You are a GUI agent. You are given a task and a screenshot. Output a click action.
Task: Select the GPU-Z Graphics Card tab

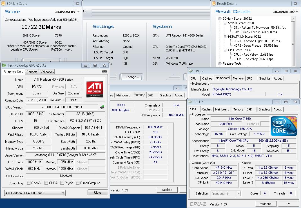click(14, 71)
